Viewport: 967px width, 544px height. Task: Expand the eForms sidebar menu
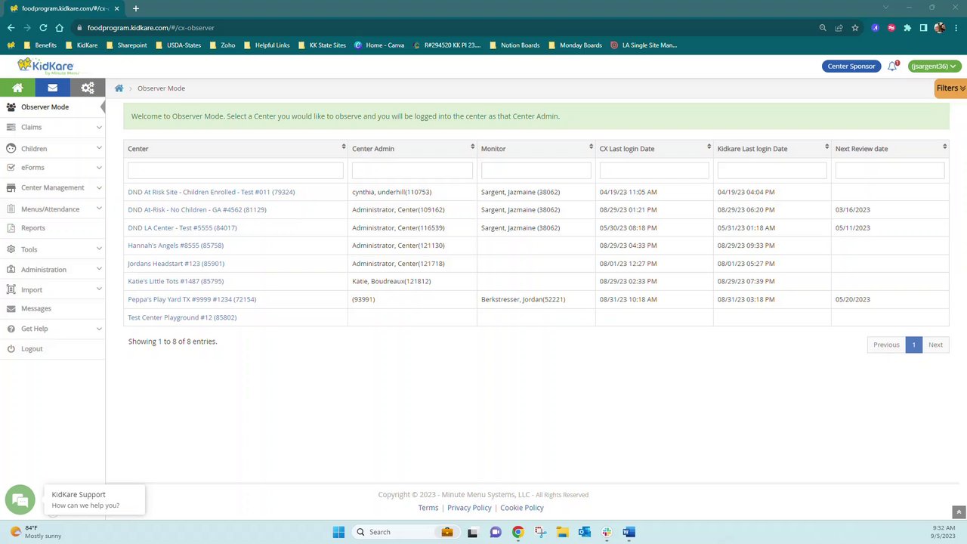click(53, 168)
